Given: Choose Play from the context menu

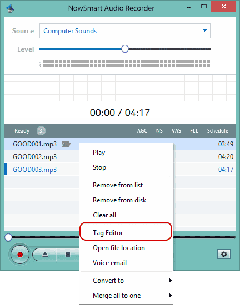Looking at the screenshot, I should pyautogui.click(x=126, y=152).
